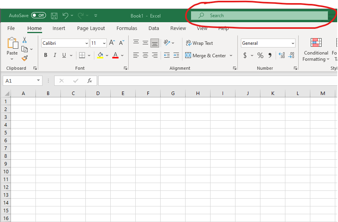The image size is (338, 222).
Task: Cut selection with scissors icon
Action: tap(25, 40)
